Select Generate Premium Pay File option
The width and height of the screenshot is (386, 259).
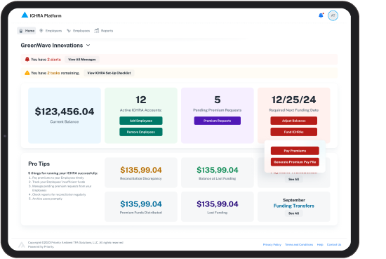[x=295, y=162]
